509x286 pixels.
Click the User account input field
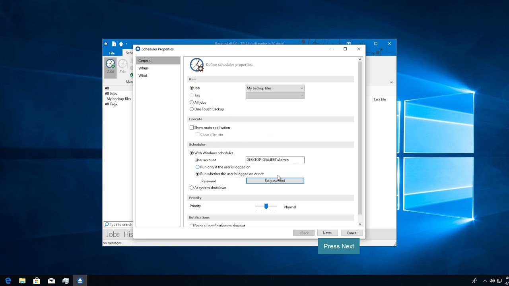click(275, 160)
